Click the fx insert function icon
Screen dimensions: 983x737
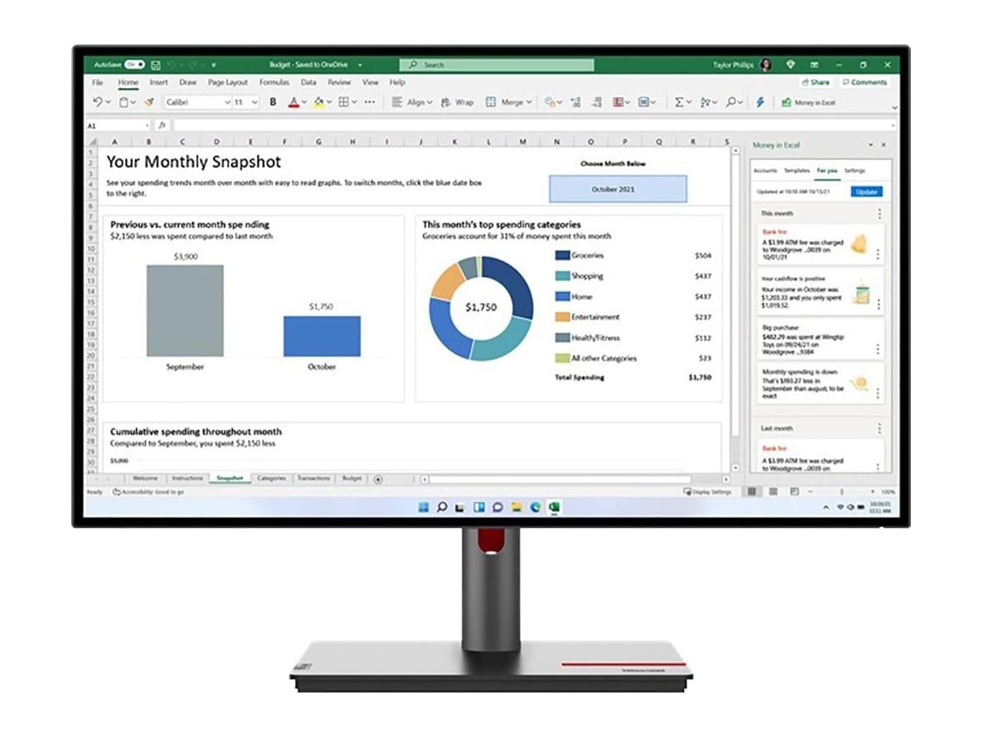(x=162, y=125)
